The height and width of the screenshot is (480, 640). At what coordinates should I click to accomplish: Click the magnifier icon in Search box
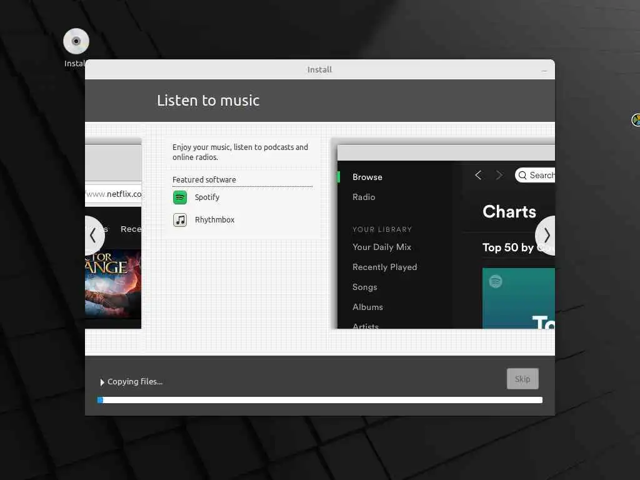pos(522,175)
